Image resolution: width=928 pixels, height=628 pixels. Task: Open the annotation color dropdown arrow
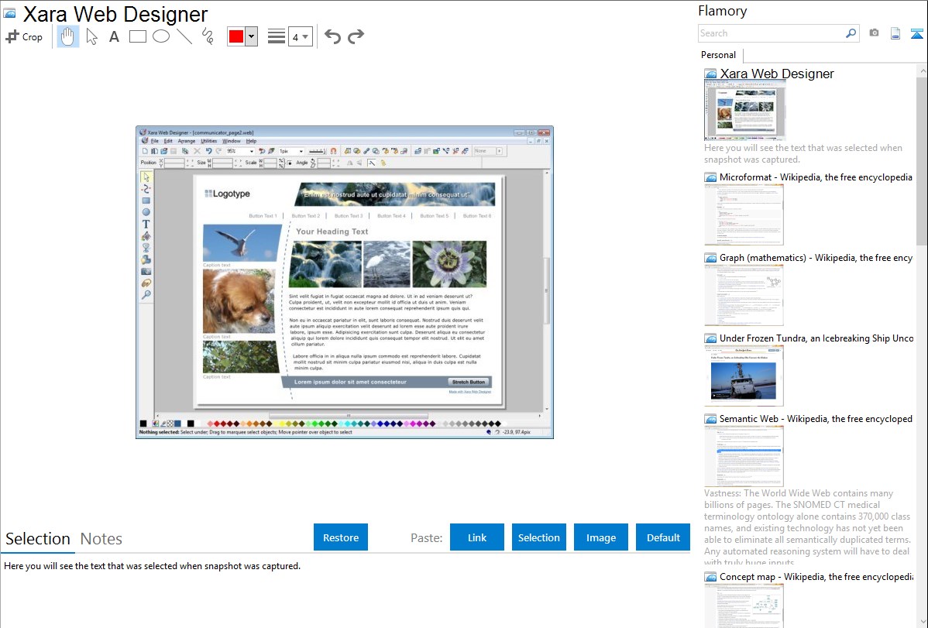pyautogui.click(x=252, y=36)
